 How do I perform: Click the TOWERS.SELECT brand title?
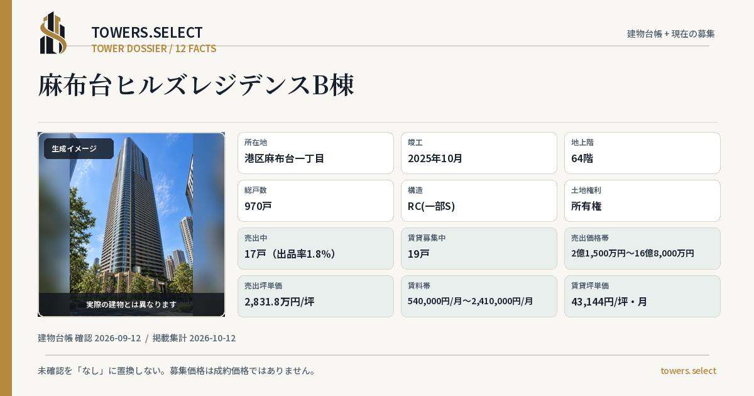click(x=147, y=33)
